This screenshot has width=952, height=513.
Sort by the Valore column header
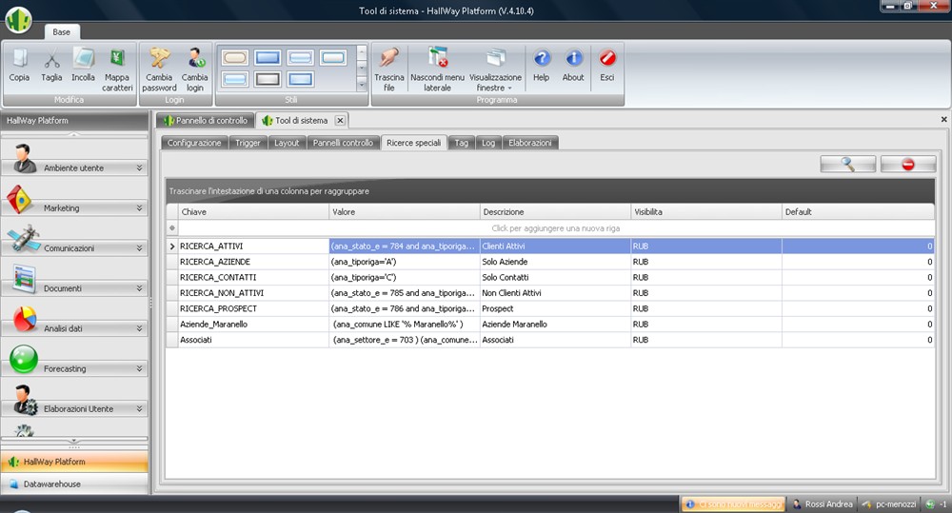coord(405,212)
